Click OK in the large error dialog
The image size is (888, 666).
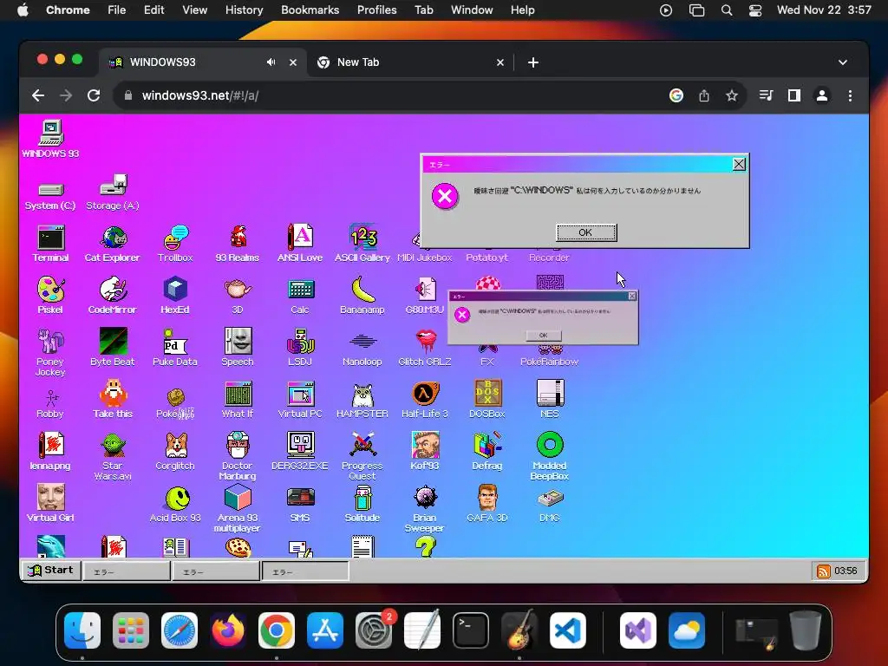[x=585, y=232]
